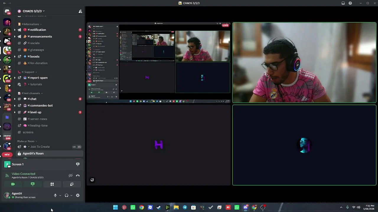Open the CHAFAI server icon
This screenshot has width=378, height=212.
point(7,137)
